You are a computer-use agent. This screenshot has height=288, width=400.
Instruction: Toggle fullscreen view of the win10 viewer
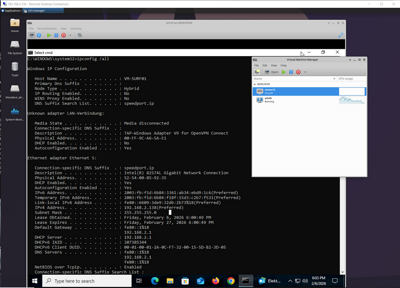340,35
